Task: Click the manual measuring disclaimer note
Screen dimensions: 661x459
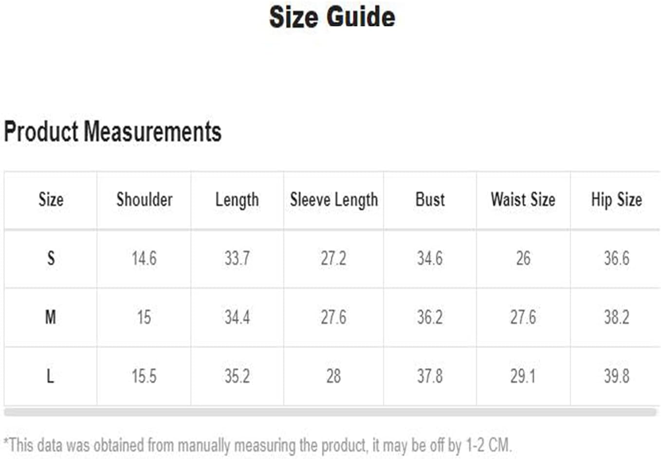Action: [257, 445]
